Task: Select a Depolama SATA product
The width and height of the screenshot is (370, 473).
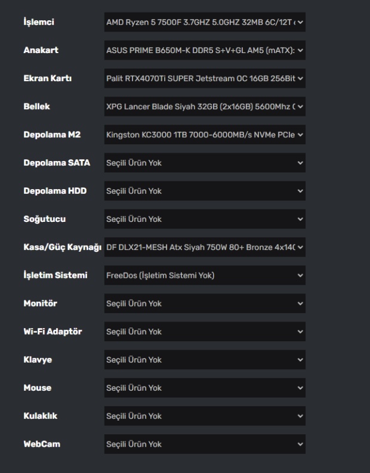Action: click(x=204, y=163)
